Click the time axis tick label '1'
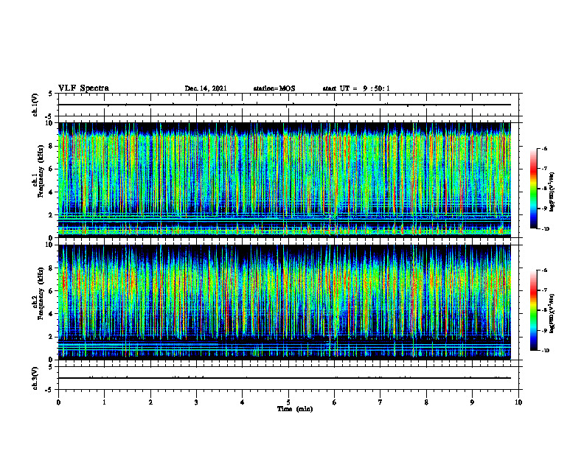Screen dimensions: 584x451 104,402
